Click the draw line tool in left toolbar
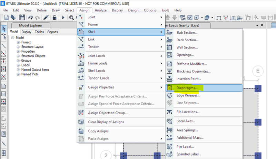276x159 pixels. (x=3, y=46)
